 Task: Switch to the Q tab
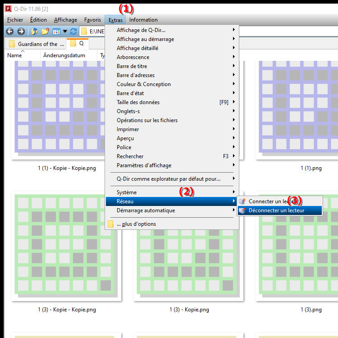[78, 44]
